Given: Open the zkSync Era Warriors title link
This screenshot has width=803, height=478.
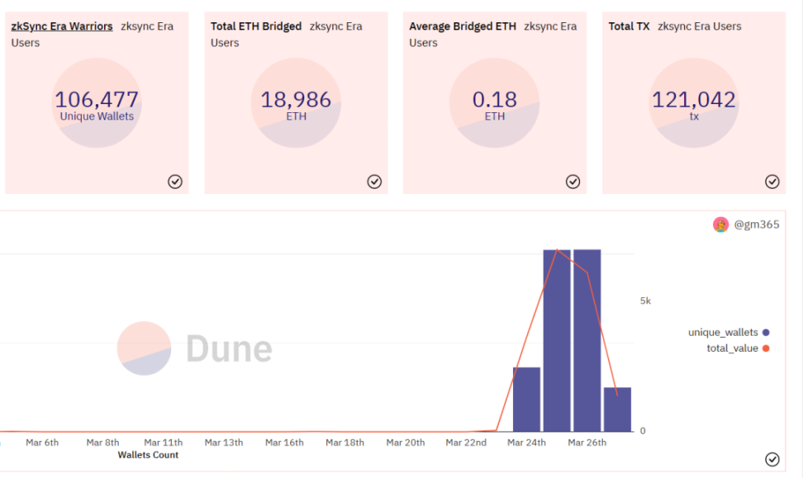Looking at the screenshot, I should pyautogui.click(x=62, y=26).
